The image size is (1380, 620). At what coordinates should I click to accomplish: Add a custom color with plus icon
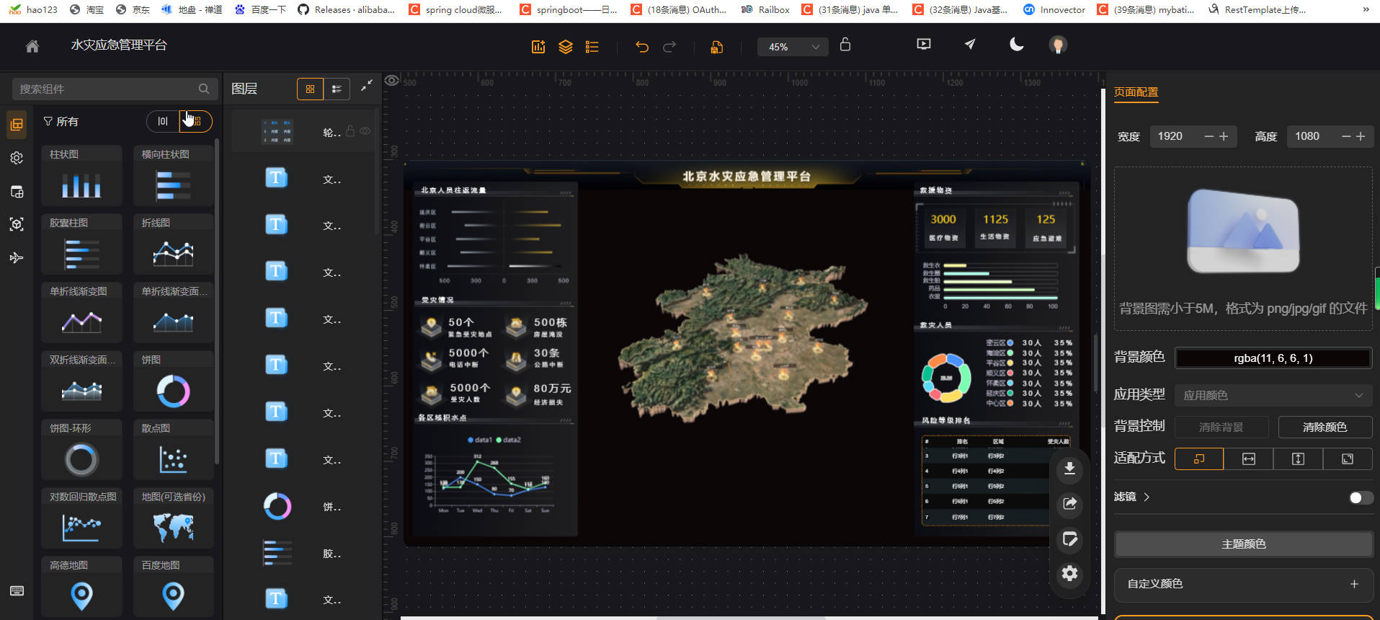(1354, 584)
